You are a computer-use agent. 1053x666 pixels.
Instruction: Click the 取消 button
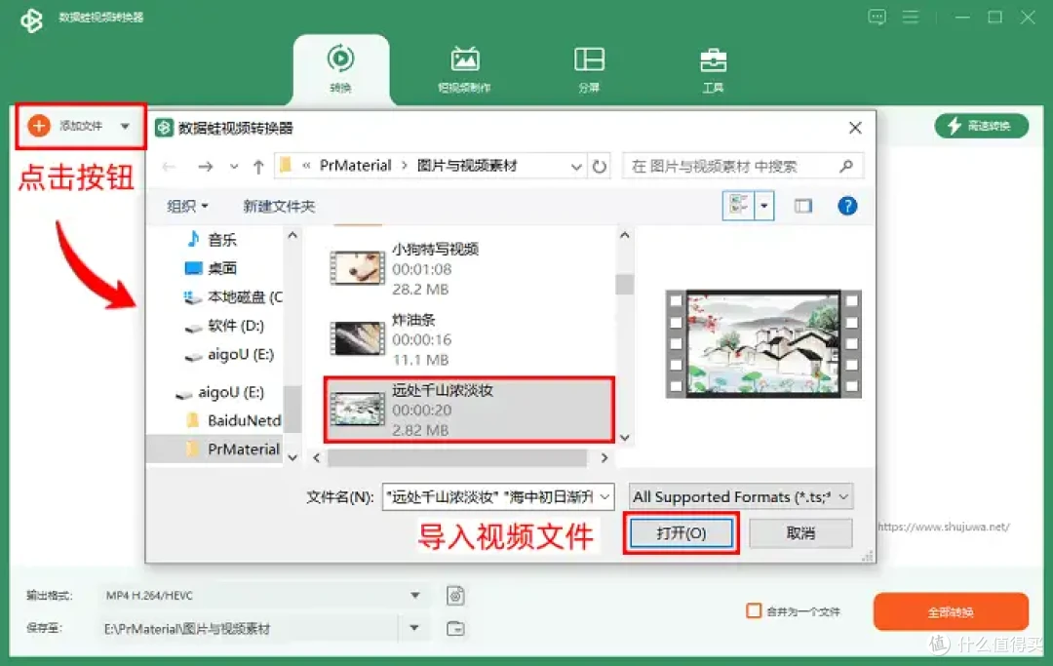click(x=800, y=533)
